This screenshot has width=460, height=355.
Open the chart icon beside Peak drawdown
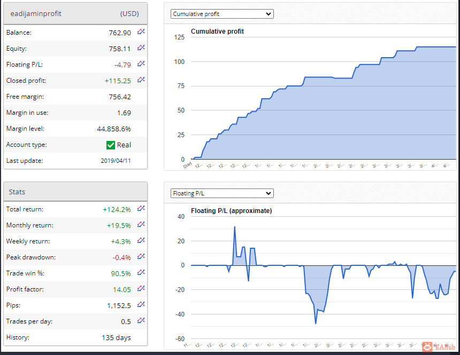[141, 256]
